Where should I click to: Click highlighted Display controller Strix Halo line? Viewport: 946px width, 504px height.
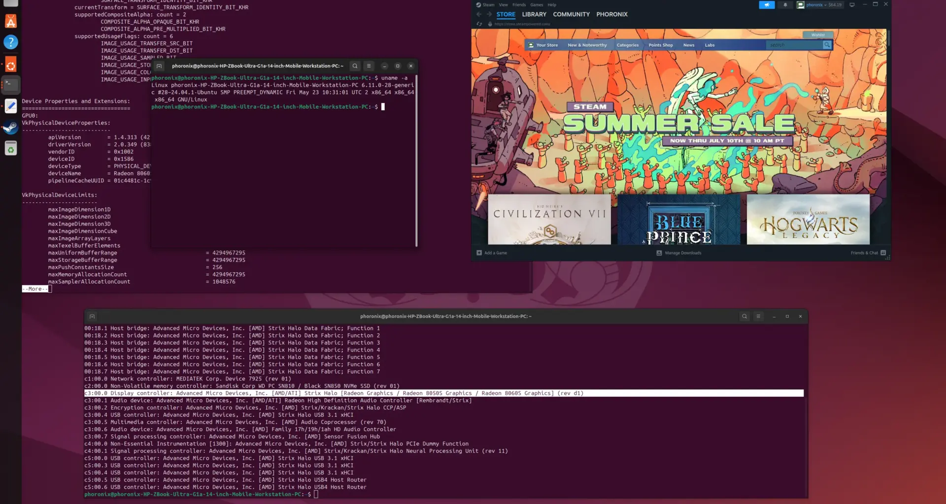[444, 393]
